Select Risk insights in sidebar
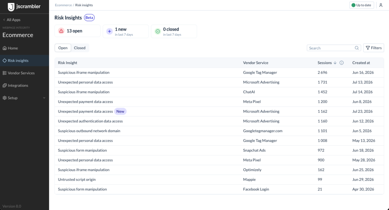Viewport: 389px width, 210px height. pyautogui.click(x=24, y=60)
